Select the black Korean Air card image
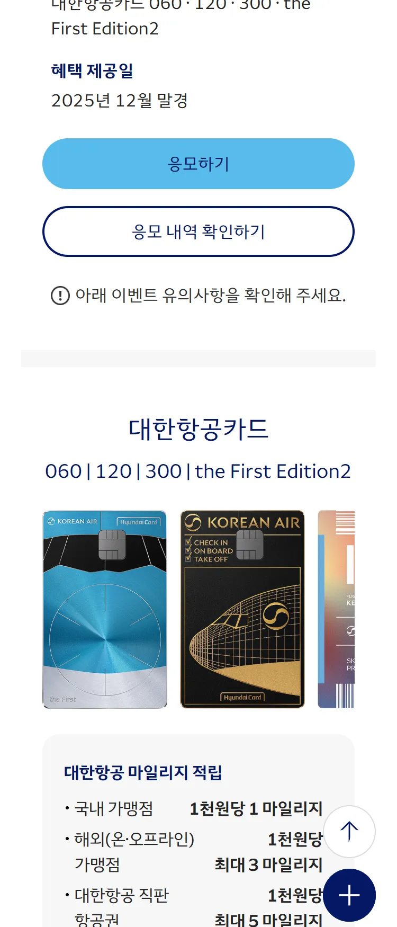This screenshot has height=927, width=397. pos(242,609)
